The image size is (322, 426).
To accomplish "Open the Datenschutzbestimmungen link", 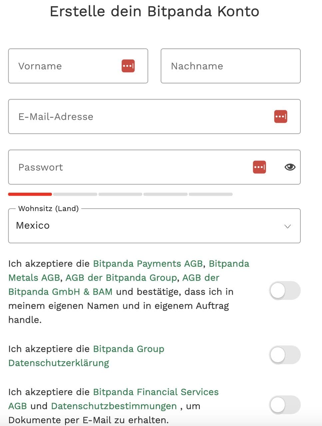I will [114, 406].
